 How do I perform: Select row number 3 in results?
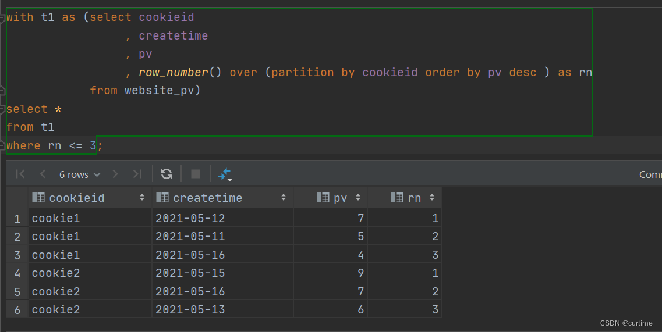(x=17, y=255)
